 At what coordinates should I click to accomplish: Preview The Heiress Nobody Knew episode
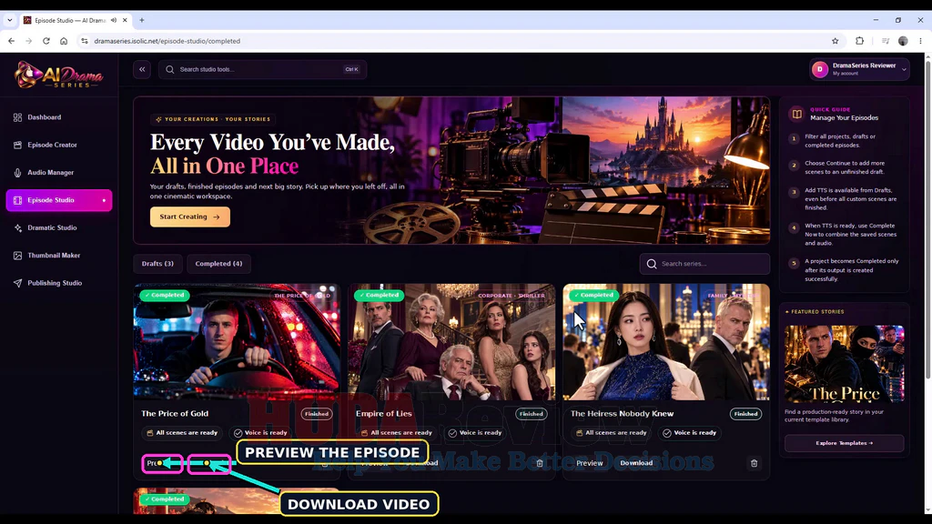pyautogui.click(x=590, y=463)
